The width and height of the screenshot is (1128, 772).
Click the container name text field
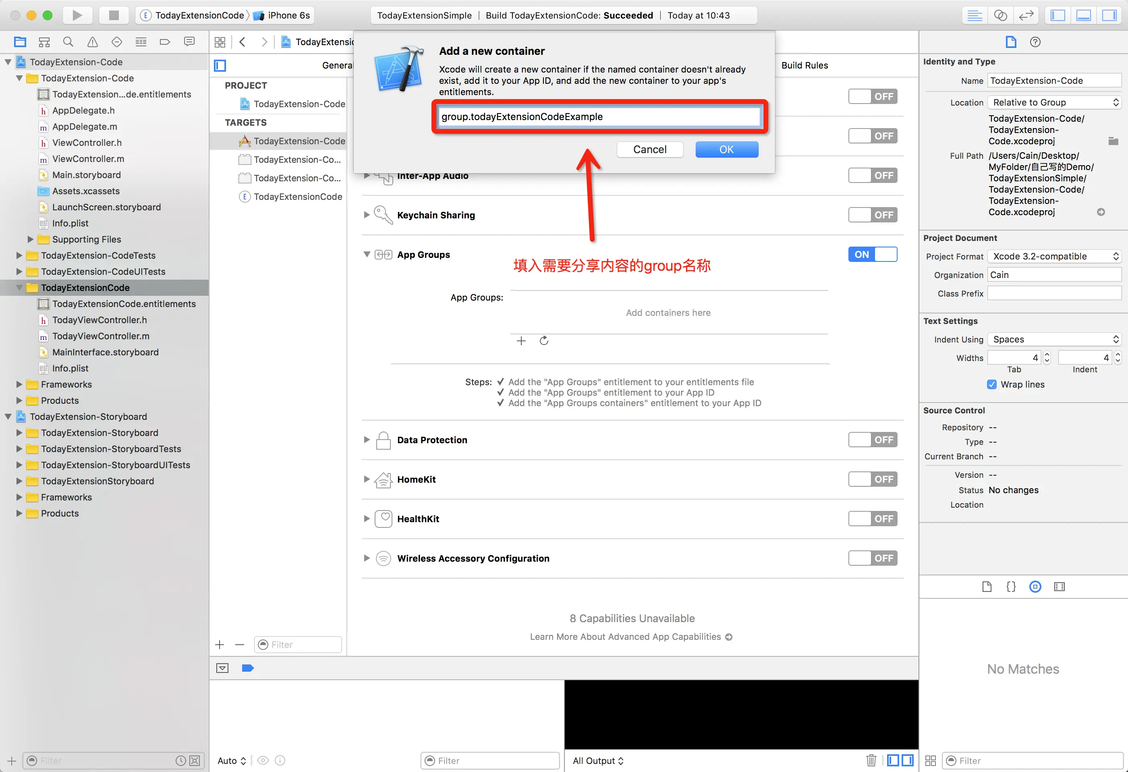598,116
